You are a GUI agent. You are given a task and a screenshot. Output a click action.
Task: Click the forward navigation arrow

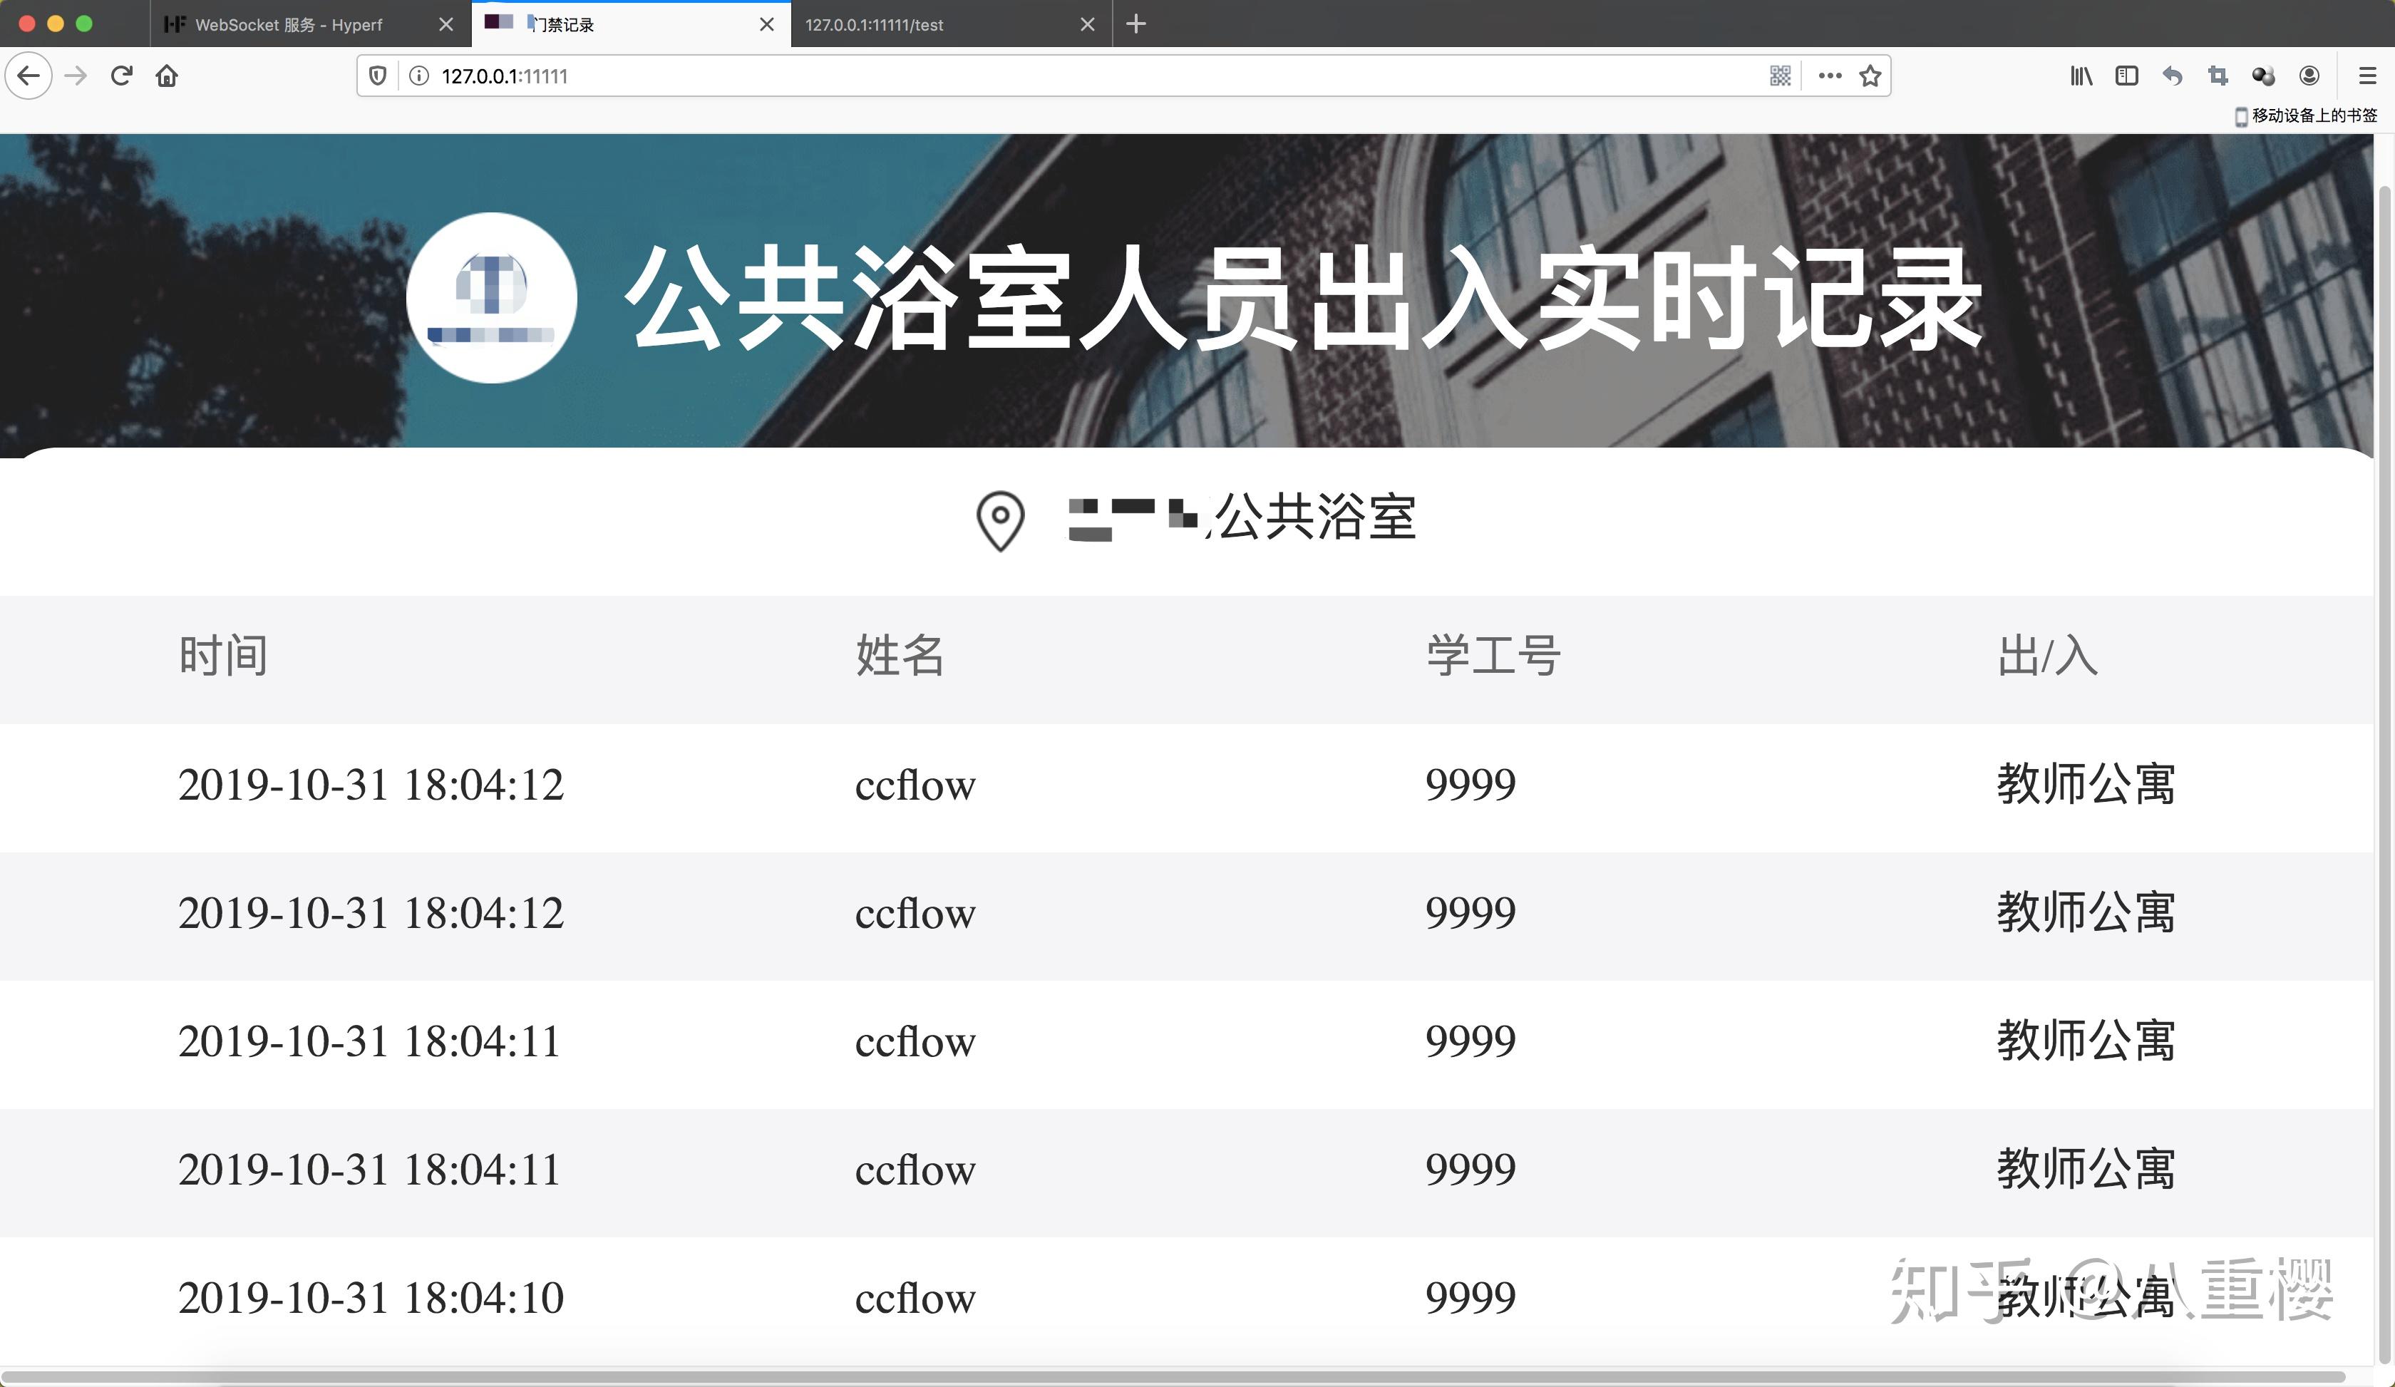click(x=75, y=76)
